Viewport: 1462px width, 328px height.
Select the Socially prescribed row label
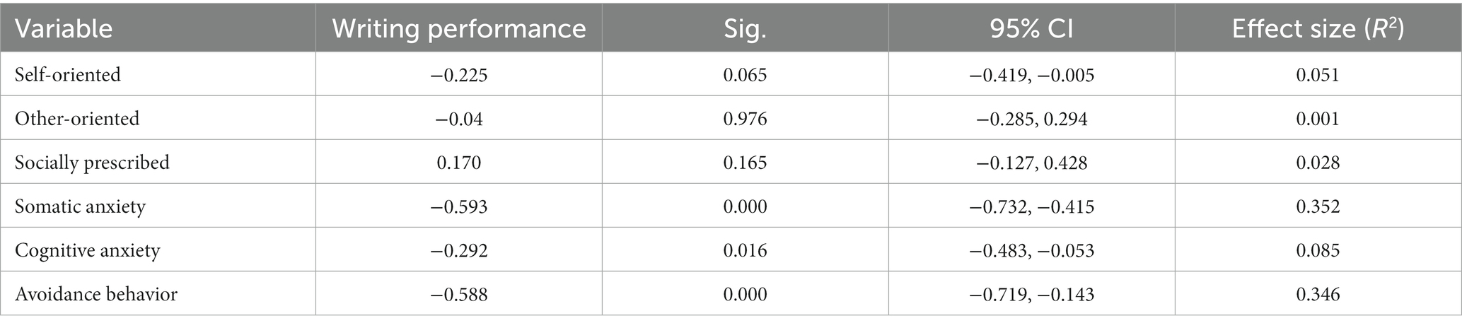(92, 163)
